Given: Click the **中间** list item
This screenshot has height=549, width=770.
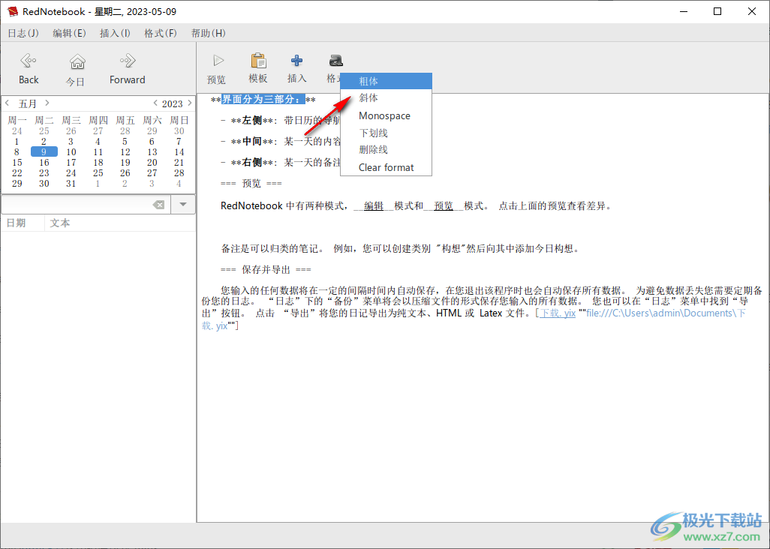Looking at the screenshot, I should pos(280,141).
